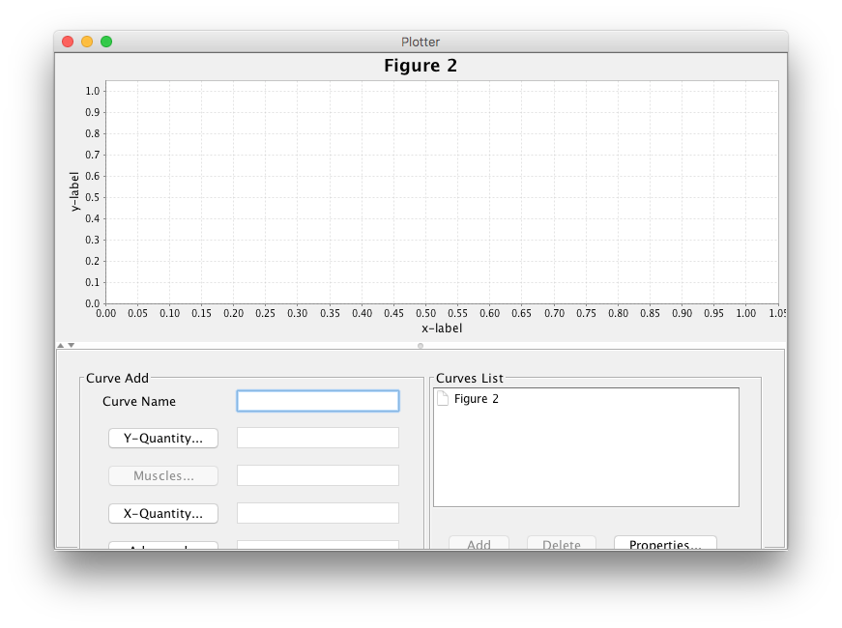Click the Delete button under Curves List
842x628 pixels.
561,543
